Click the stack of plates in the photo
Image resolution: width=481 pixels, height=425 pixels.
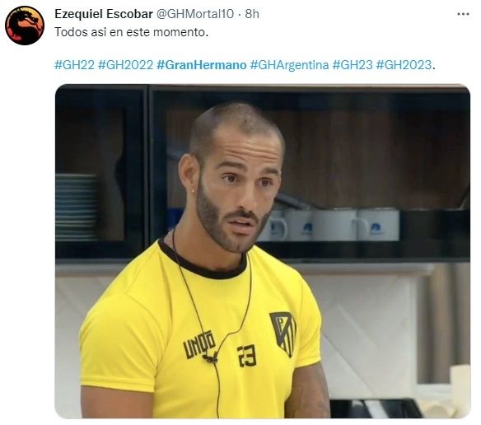[x=77, y=207]
